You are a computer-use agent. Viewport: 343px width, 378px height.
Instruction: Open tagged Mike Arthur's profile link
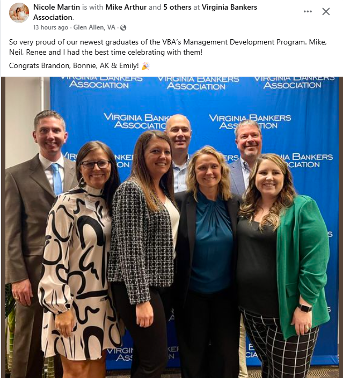point(126,7)
